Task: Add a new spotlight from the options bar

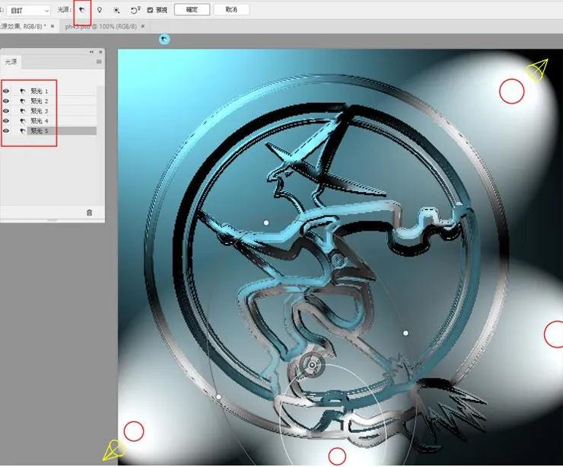Action: (x=82, y=10)
